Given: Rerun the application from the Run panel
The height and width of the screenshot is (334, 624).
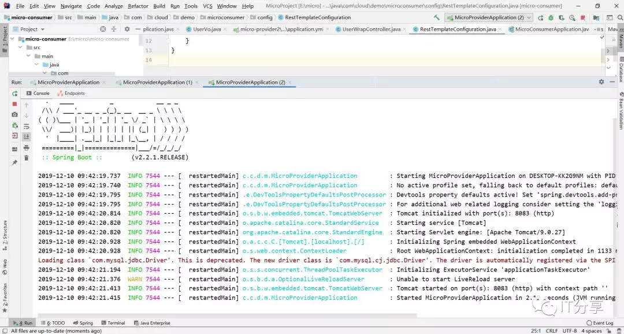Looking at the screenshot, I should (14, 93).
